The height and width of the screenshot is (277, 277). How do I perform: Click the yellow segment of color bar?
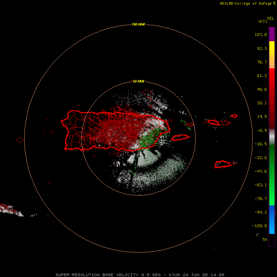272,55
